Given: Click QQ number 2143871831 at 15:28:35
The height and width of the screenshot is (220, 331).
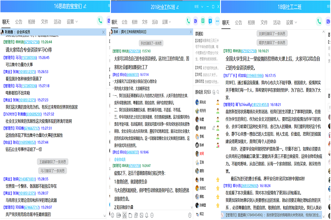Looking at the screenshot, I should [27, 179].
